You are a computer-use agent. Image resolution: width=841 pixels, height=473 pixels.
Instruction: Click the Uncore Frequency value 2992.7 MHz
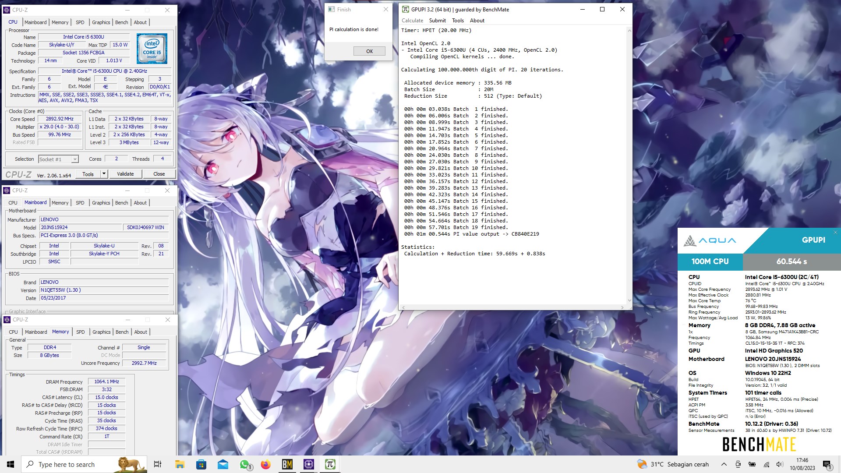144,364
